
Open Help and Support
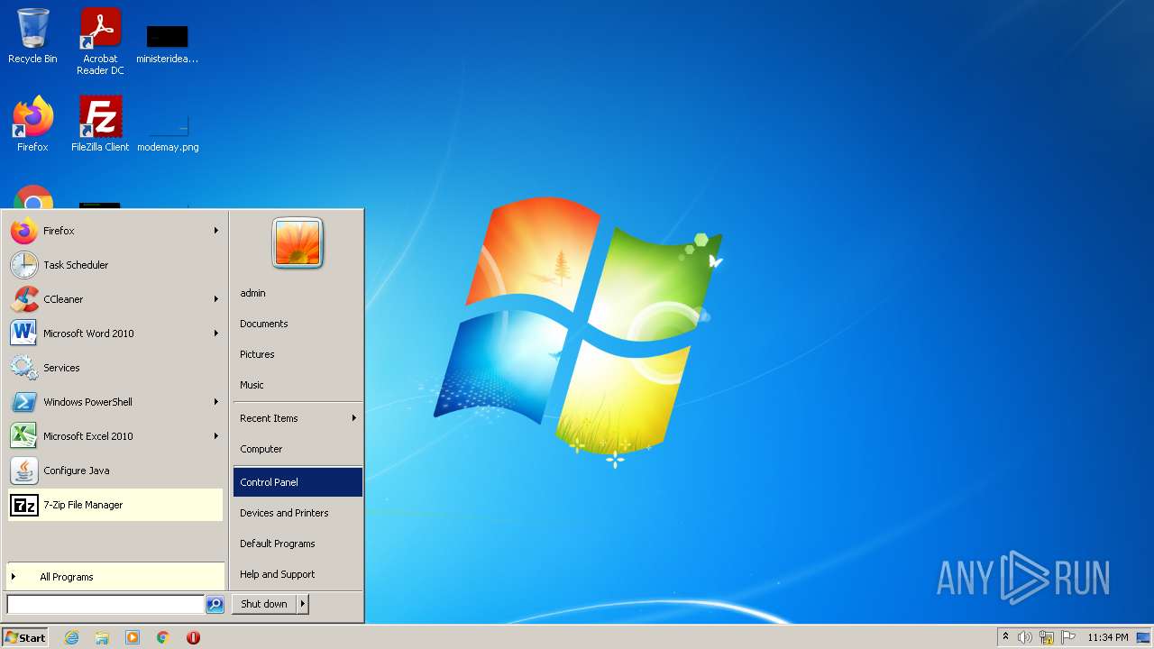(298, 574)
